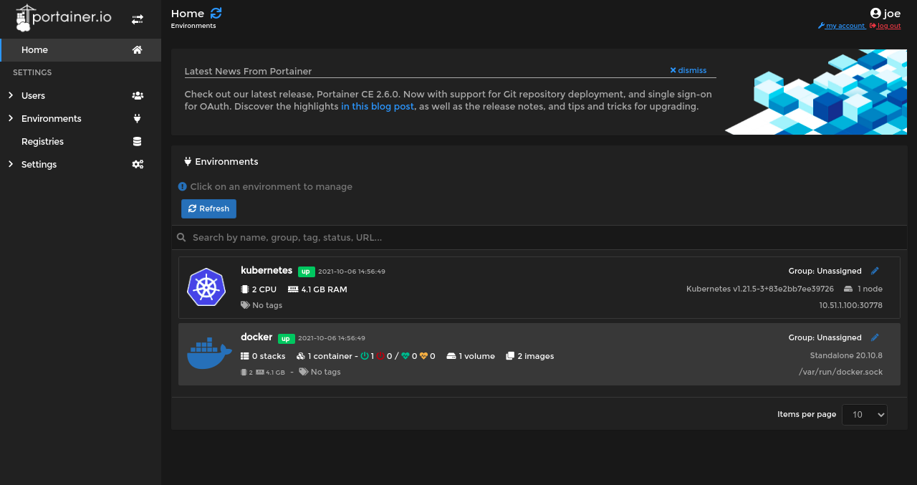Click the docker 'up' status badge

click(286, 338)
